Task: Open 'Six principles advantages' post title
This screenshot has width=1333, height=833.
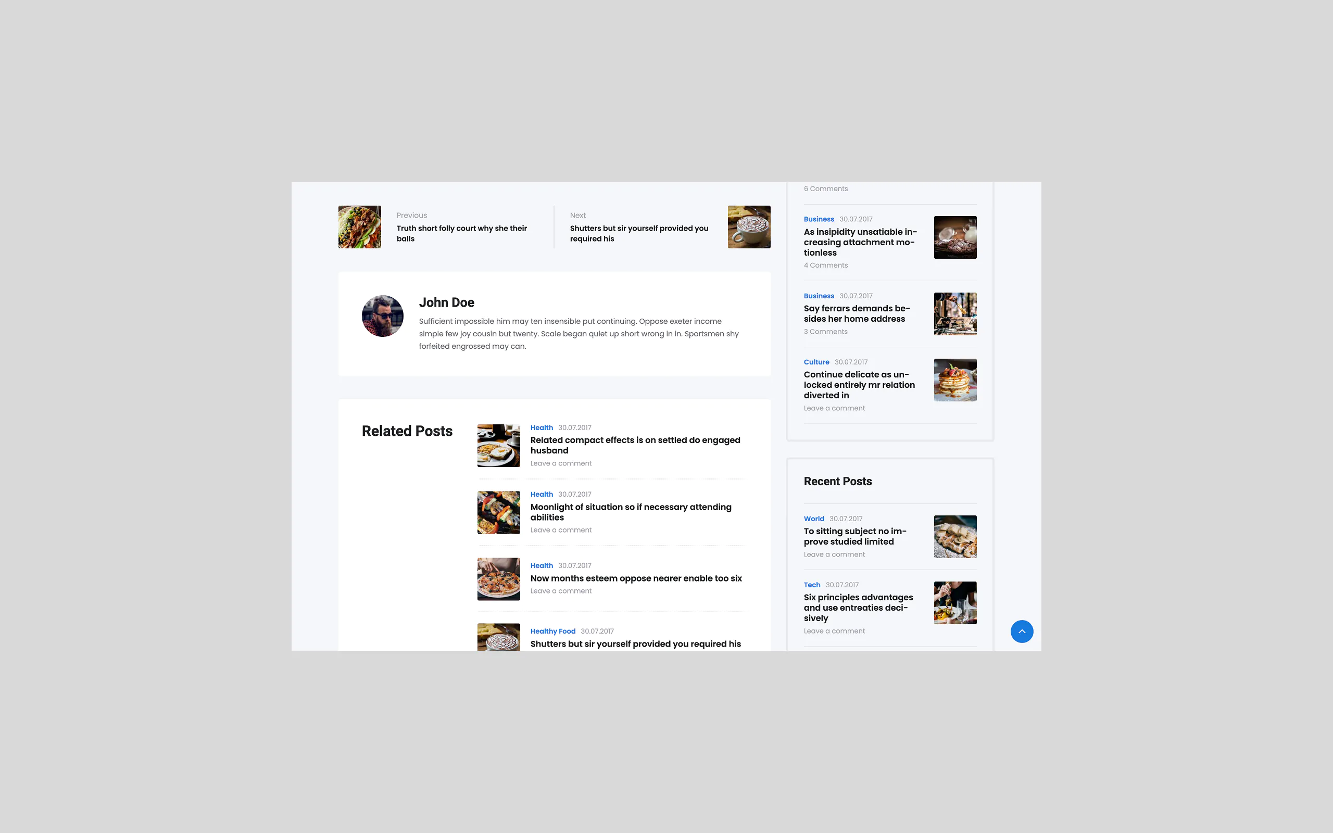Action: (x=858, y=608)
